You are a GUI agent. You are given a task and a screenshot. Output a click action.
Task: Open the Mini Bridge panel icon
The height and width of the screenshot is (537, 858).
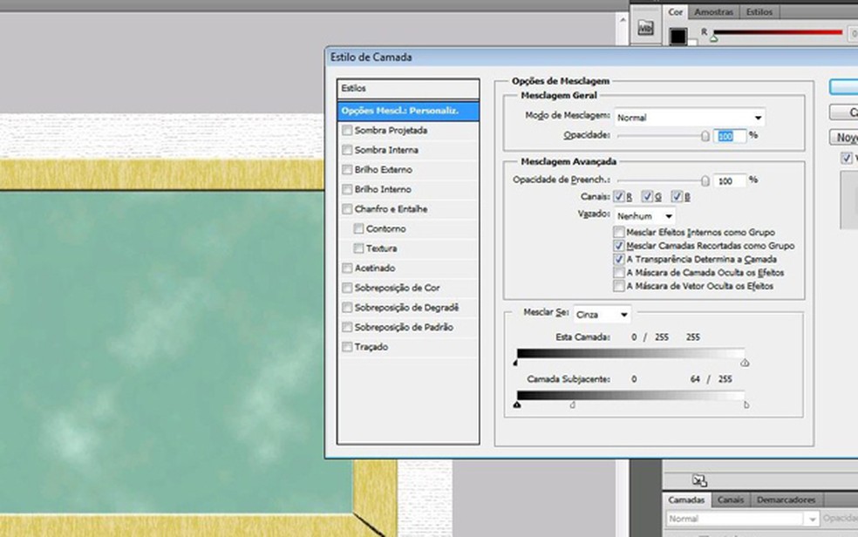[x=645, y=29]
